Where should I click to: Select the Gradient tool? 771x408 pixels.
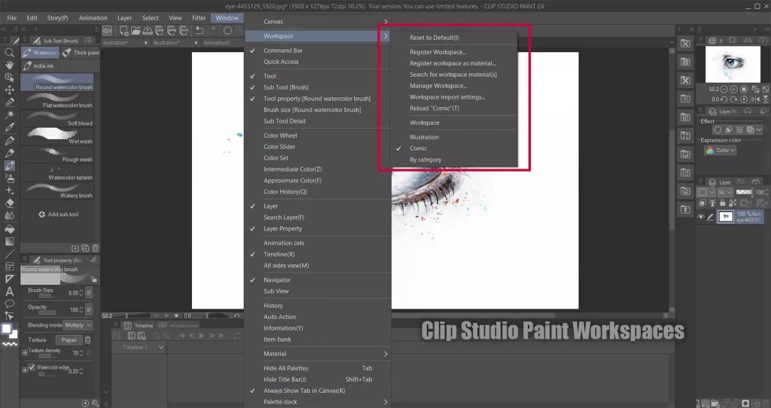9,242
